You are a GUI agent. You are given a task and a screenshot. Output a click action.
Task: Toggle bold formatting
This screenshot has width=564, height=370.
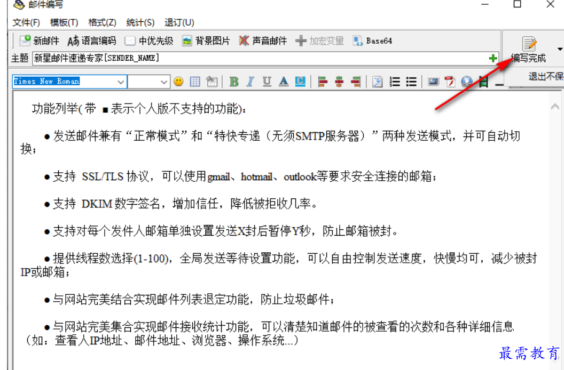(x=234, y=82)
